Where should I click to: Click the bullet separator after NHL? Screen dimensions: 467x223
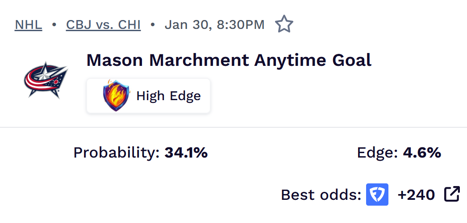[54, 25]
